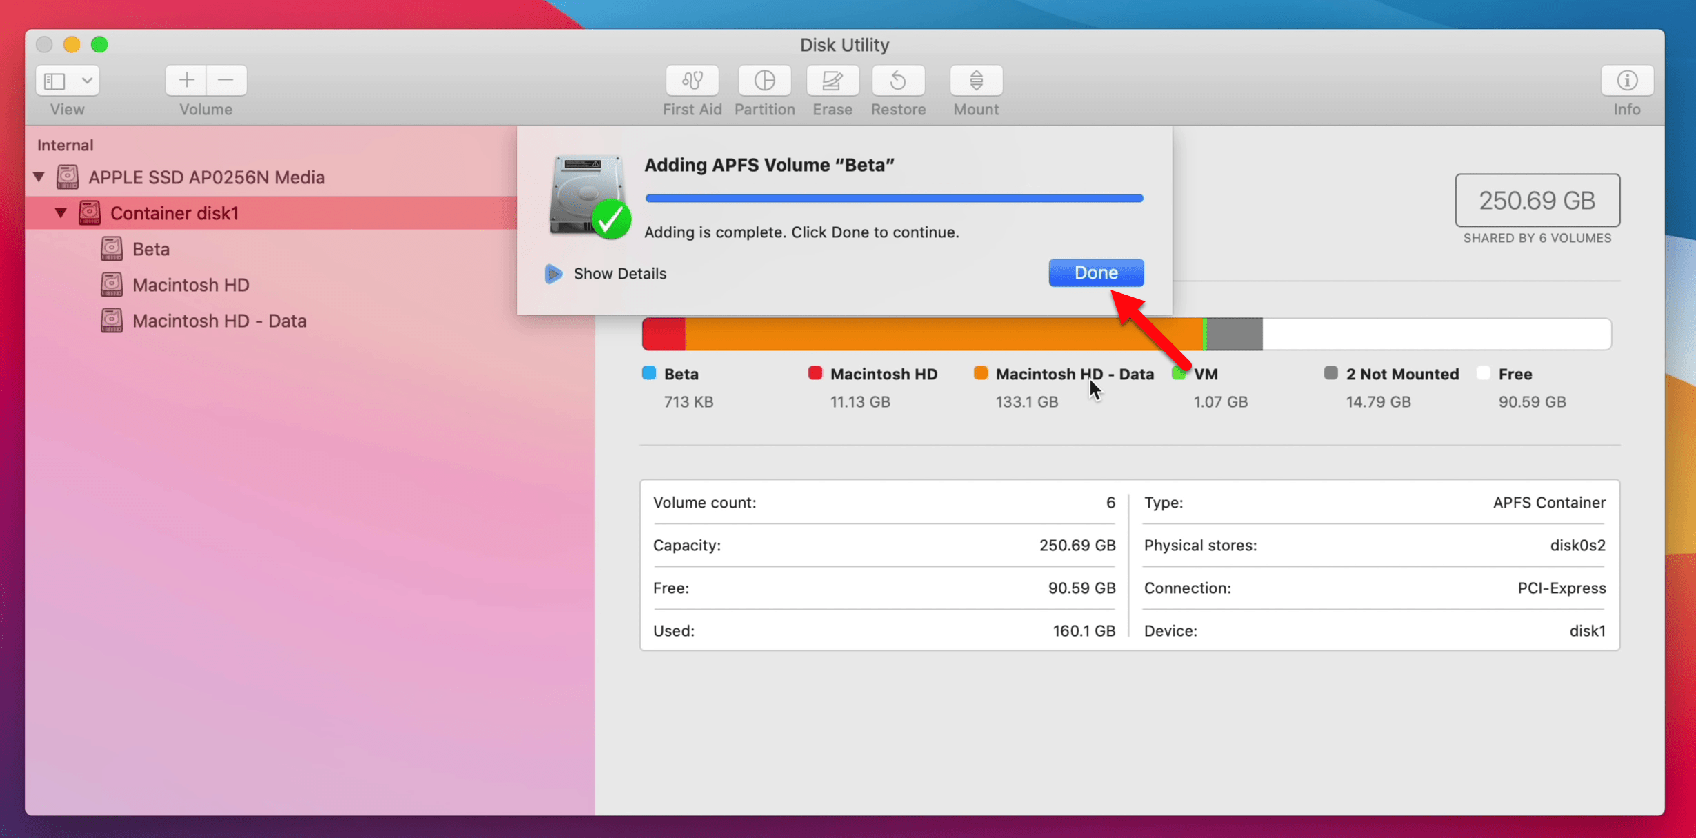Select the Beta volume in sidebar
The height and width of the screenshot is (838, 1696).
pos(151,249)
